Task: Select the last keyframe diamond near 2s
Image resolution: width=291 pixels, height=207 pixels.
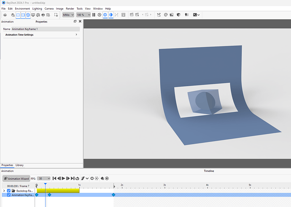Action: click(x=113, y=195)
